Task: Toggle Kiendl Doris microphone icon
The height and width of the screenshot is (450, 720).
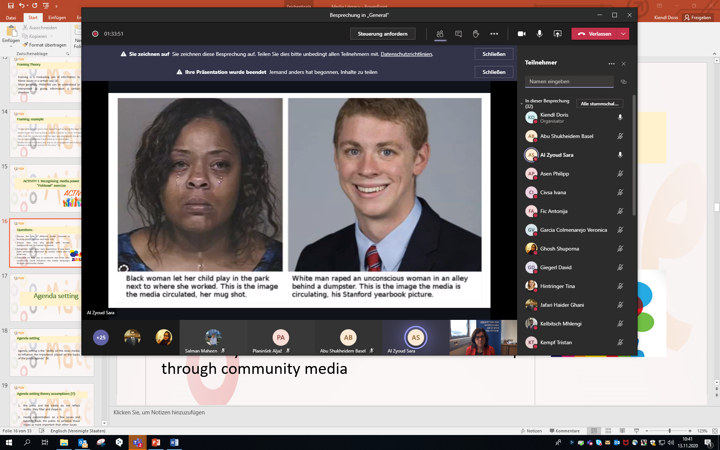Action: click(620, 117)
